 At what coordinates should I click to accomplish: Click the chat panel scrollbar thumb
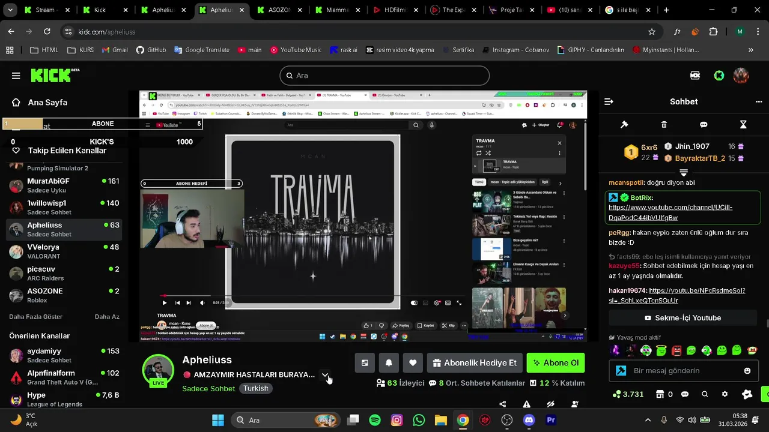point(767,324)
